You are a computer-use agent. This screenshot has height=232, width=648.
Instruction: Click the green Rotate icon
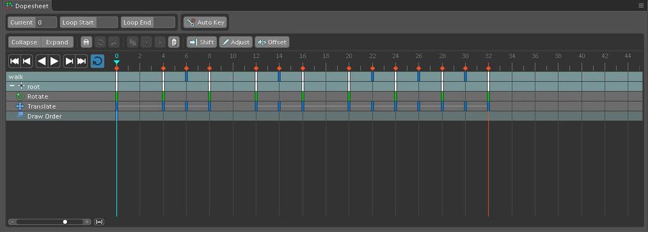tap(20, 96)
